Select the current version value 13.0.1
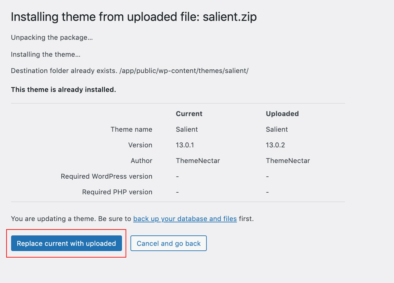This screenshot has height=283, width=394. coord(185,145)
